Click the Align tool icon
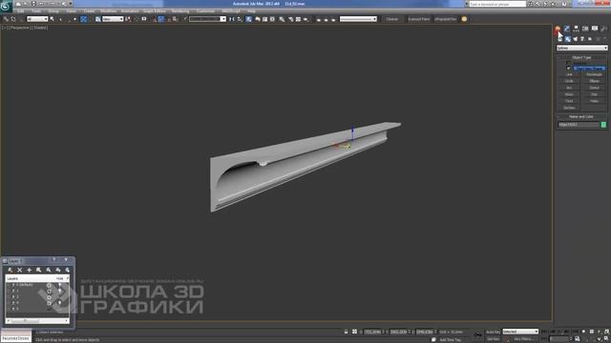The width and height of the screenshot is (611, 343). [x=240, y=19]
